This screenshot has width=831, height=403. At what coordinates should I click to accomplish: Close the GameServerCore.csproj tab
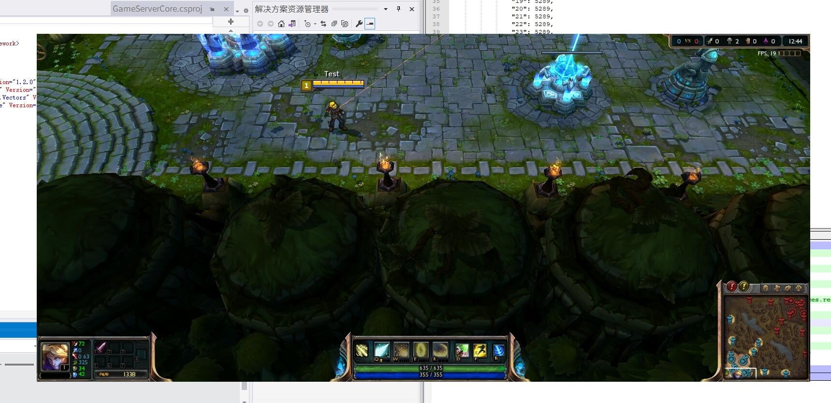pyautogui.click(x=226, y=9)
